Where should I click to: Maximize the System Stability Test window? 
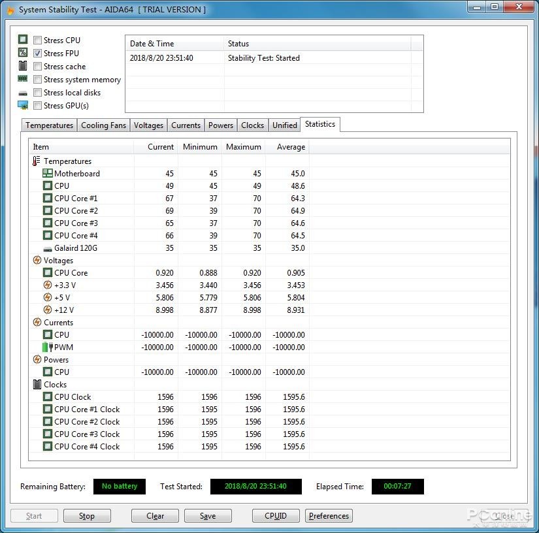[x=495, y=7]
